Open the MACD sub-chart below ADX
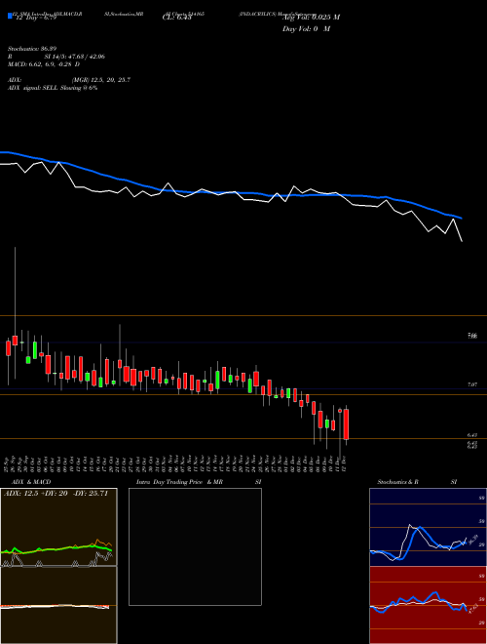 (x=58, y=605)
